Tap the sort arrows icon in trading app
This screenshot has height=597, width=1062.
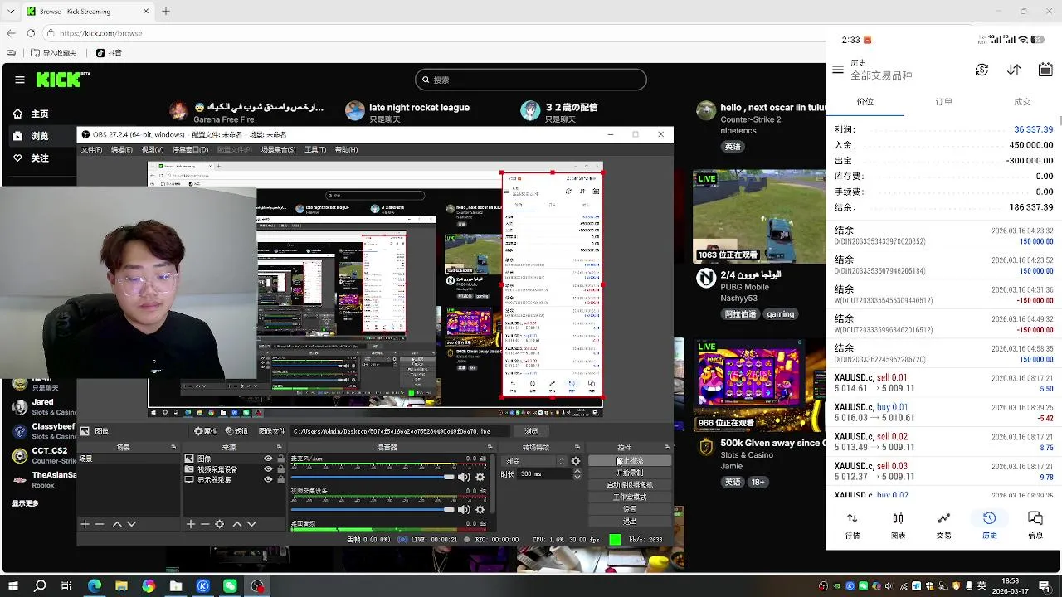pos(1014,70)
